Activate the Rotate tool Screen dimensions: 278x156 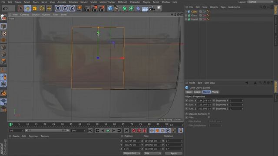(x=42, y=8)
